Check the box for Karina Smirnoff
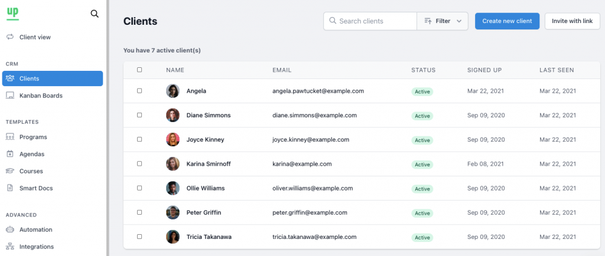 pyautogui.click(x=139, y=163)
